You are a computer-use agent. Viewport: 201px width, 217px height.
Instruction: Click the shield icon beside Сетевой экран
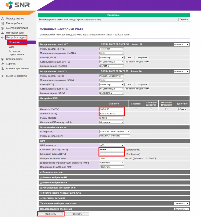pos(2,59)
